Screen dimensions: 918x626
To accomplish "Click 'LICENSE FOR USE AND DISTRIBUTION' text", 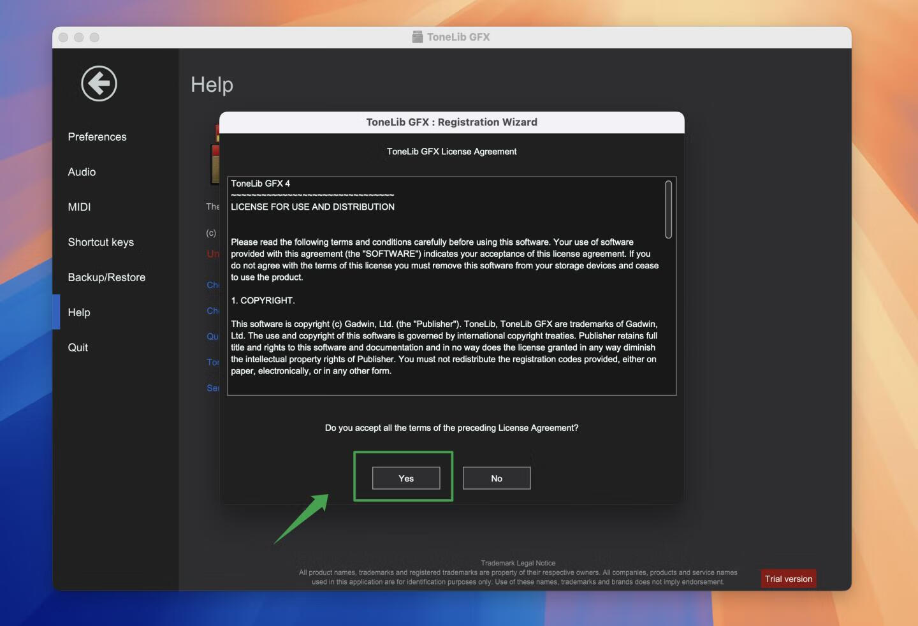I will [x=312, y=207].
